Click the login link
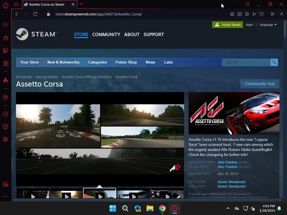287x215 pixels. (249, 25)
